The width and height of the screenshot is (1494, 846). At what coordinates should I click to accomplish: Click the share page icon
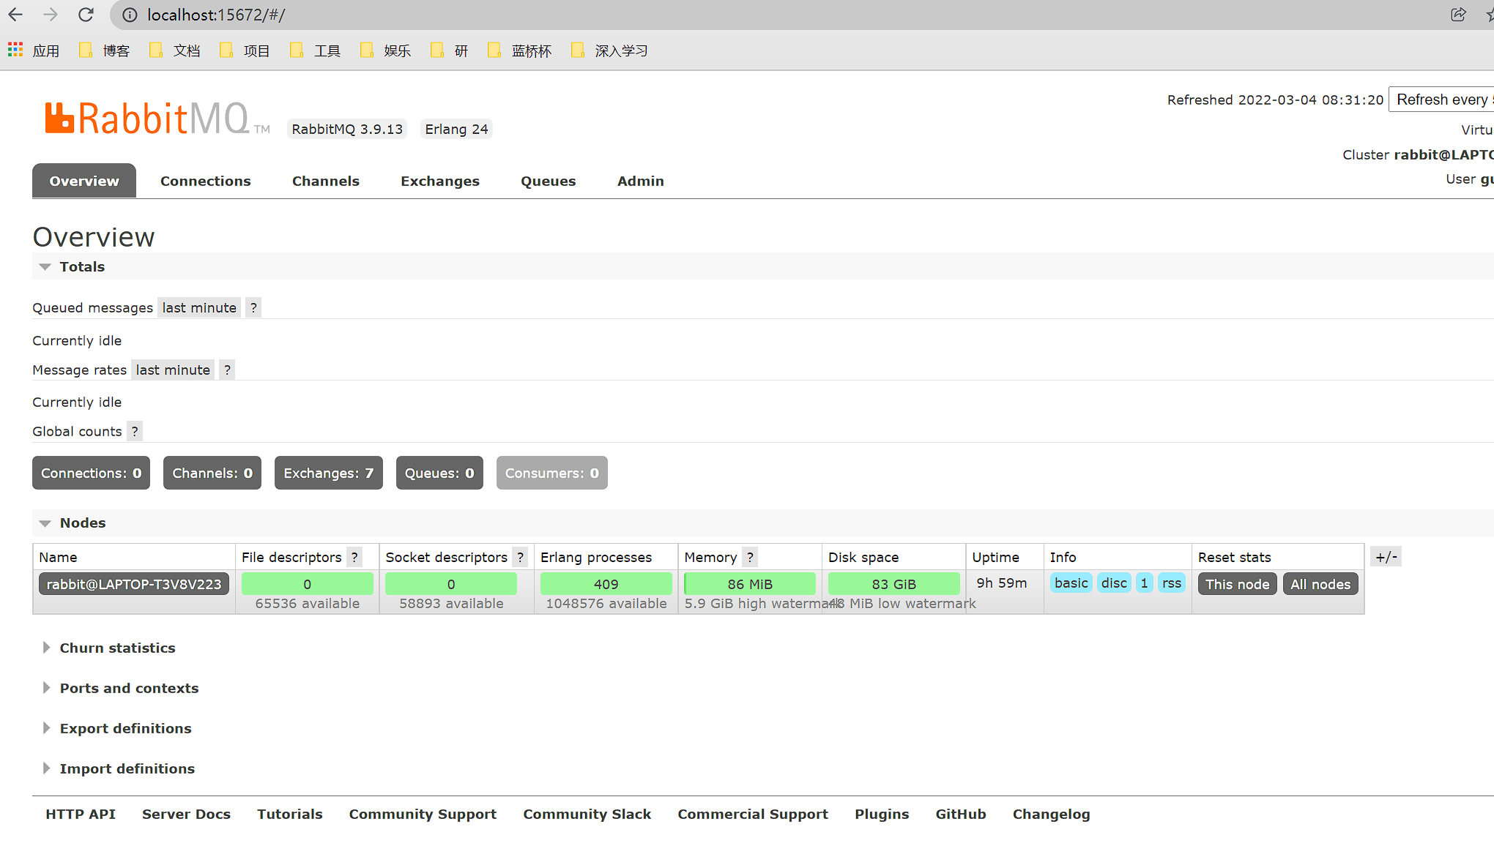tap(1458, 15)
